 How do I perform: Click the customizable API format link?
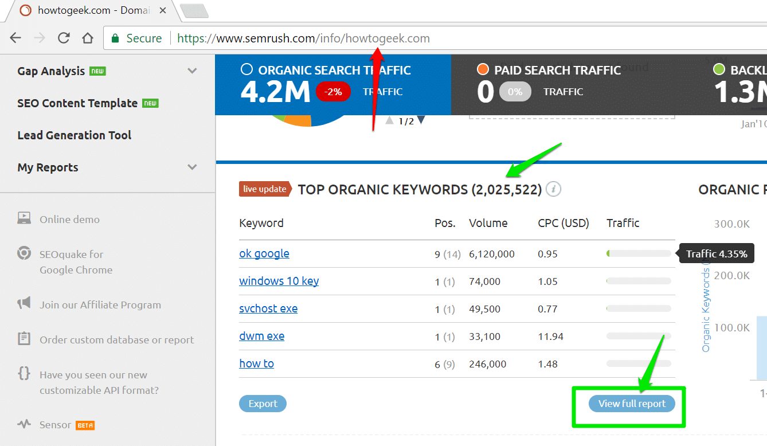(x=99, y=382)
